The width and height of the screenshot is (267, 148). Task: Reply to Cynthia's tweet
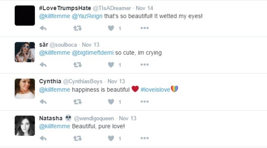[x=43, y=102]
